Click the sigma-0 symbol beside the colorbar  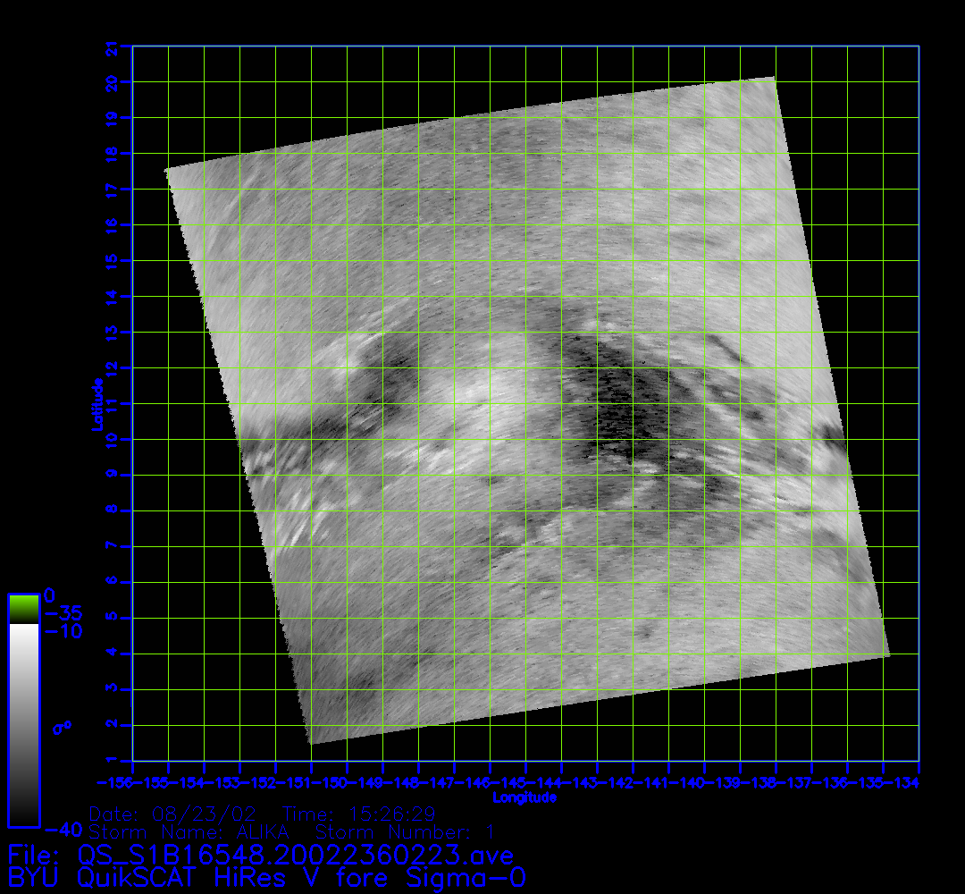pyautogui.click(x=61, y=726)
